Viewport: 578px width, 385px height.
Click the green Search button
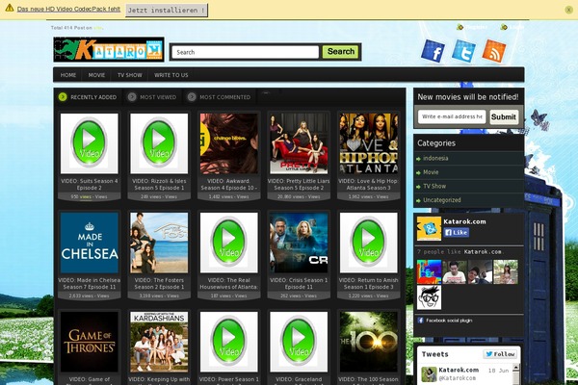[341, 52]
